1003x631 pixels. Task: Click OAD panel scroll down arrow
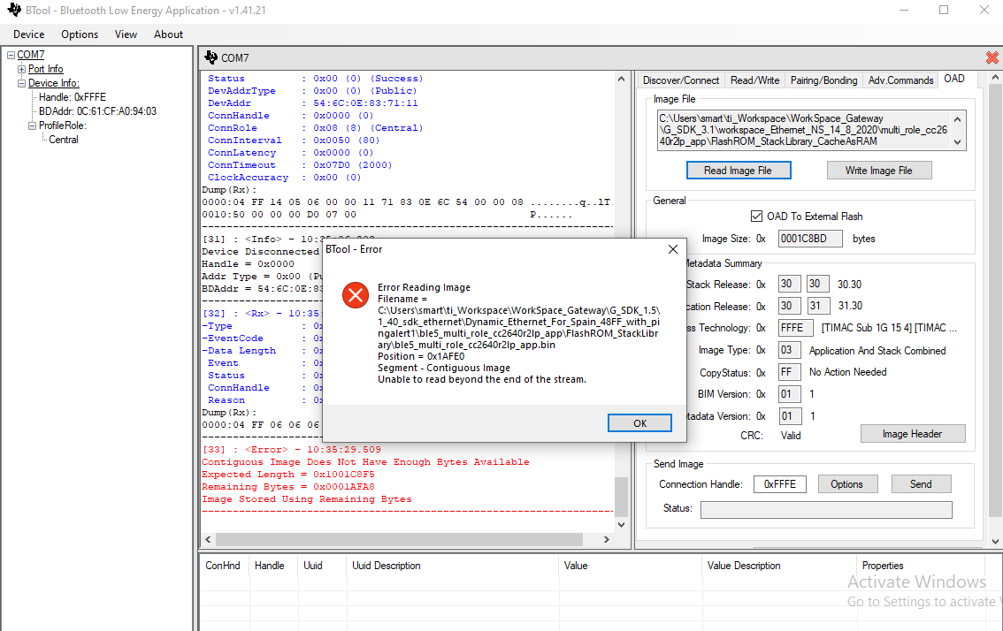[995, 542]
